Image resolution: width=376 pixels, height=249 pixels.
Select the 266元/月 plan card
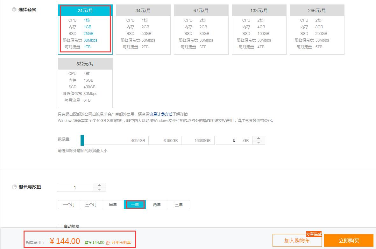[x=317, y=29]
